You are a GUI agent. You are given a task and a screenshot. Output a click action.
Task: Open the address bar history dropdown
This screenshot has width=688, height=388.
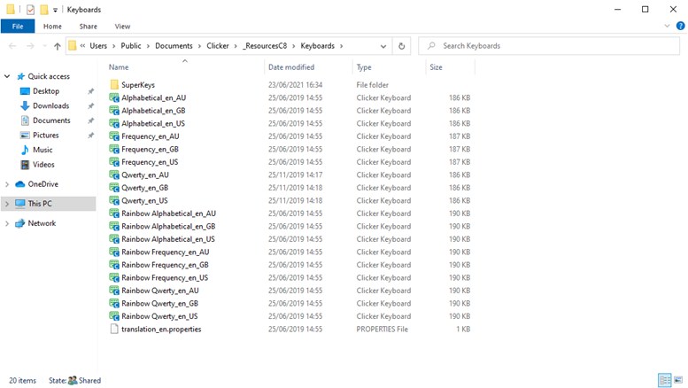click(x=383, y=46)
